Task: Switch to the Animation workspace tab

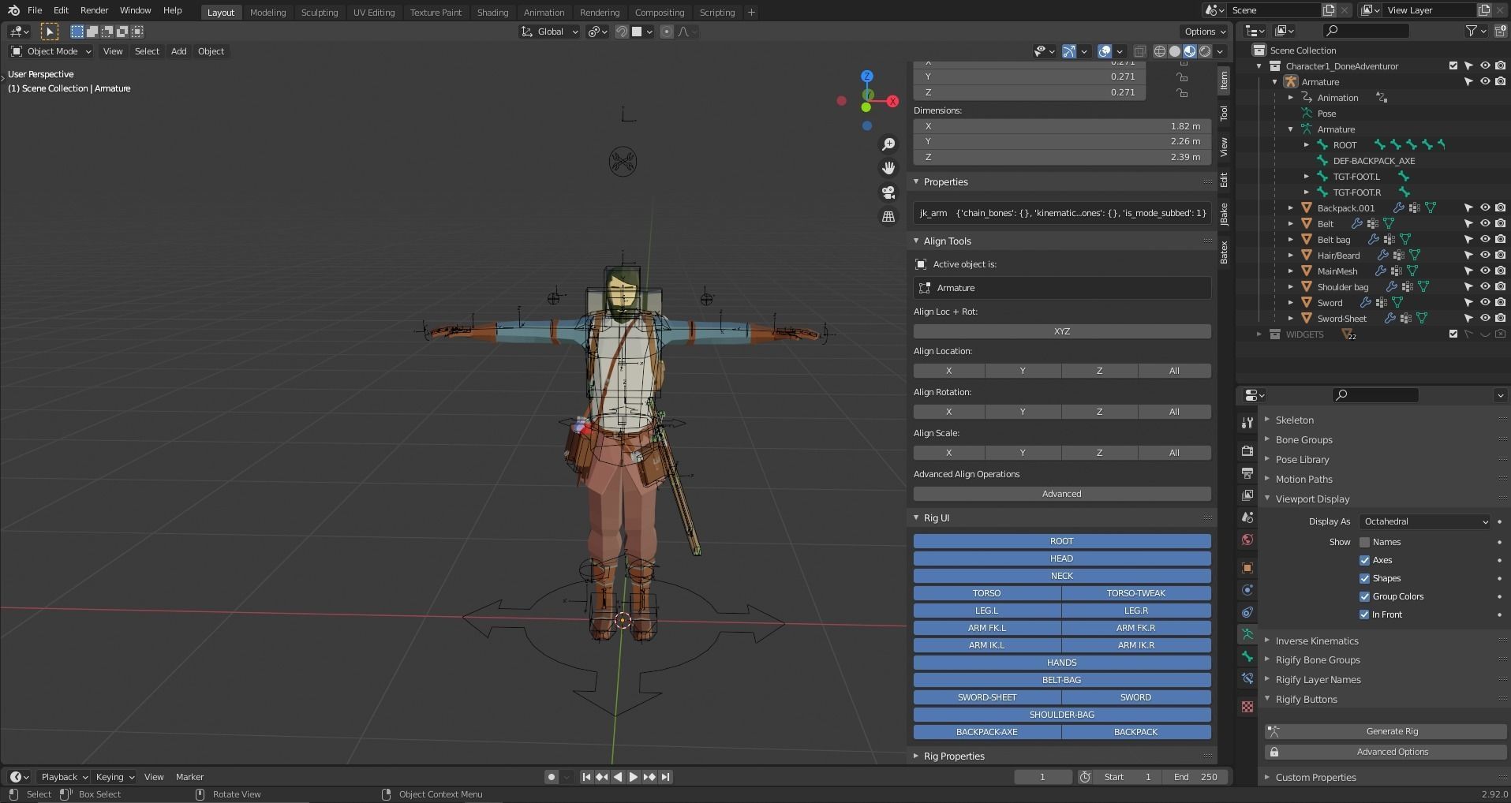Action: (x=544, y=12)
